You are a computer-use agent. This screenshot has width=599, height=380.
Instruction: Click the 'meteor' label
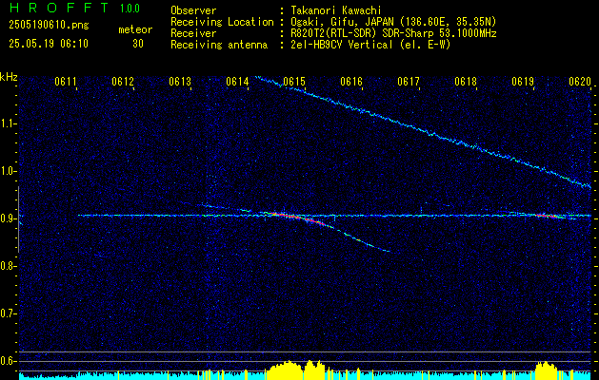135,29
